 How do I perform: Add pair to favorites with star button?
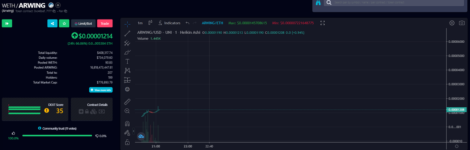64,23
